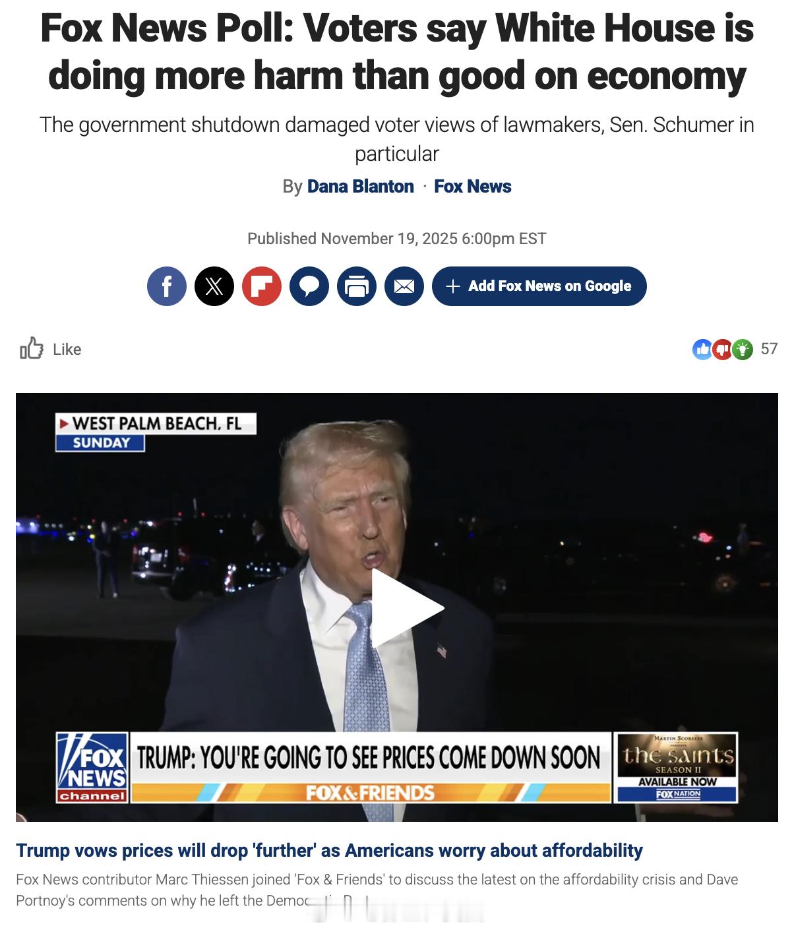Click red thumbs-down reaction icon

(723, 349)
